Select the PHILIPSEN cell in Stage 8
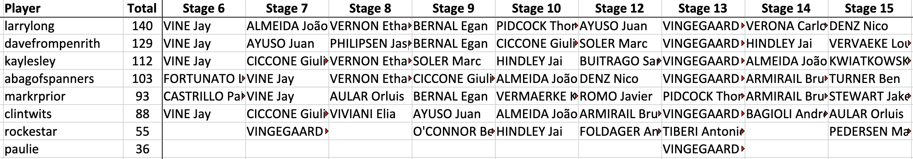Screen dimensions: 913x159 point(370,43)
